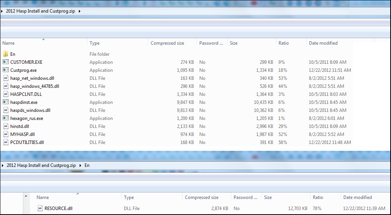Select the Custprog.exe file name

click(24, 70)
